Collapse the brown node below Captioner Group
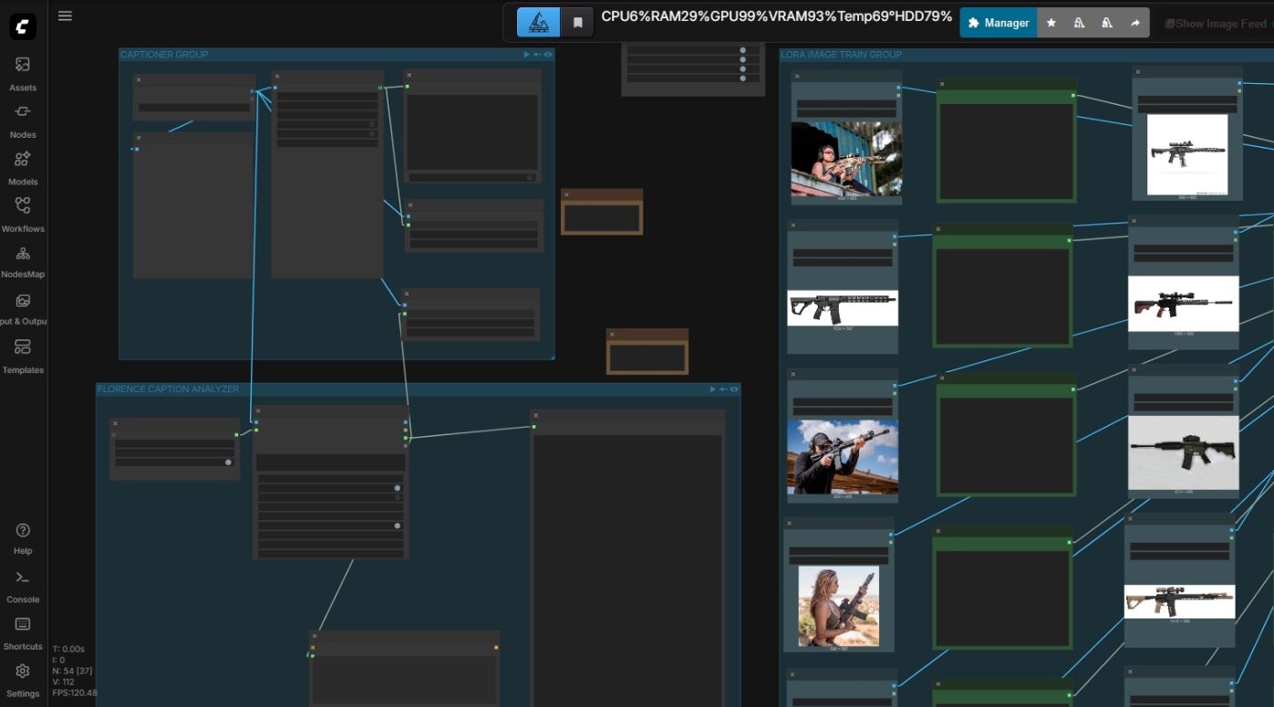The height and width of the screenshot is (707, 1274). [612, 334]
